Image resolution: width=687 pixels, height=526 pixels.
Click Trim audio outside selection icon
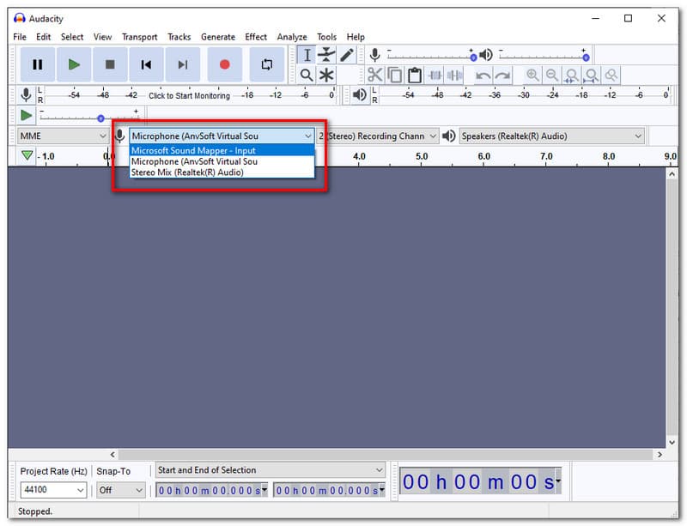[435, 76]
